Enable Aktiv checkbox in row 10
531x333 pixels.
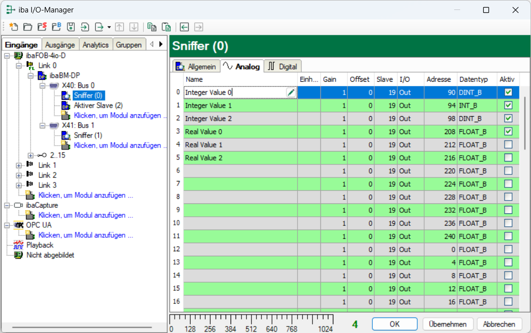508,223
